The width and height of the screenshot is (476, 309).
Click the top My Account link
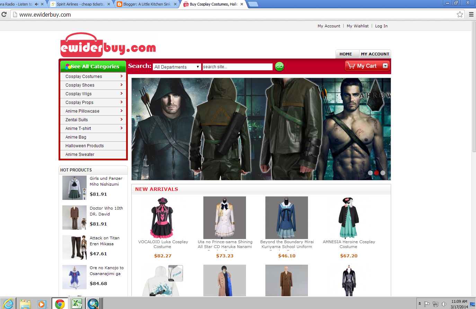click(329, 26)
